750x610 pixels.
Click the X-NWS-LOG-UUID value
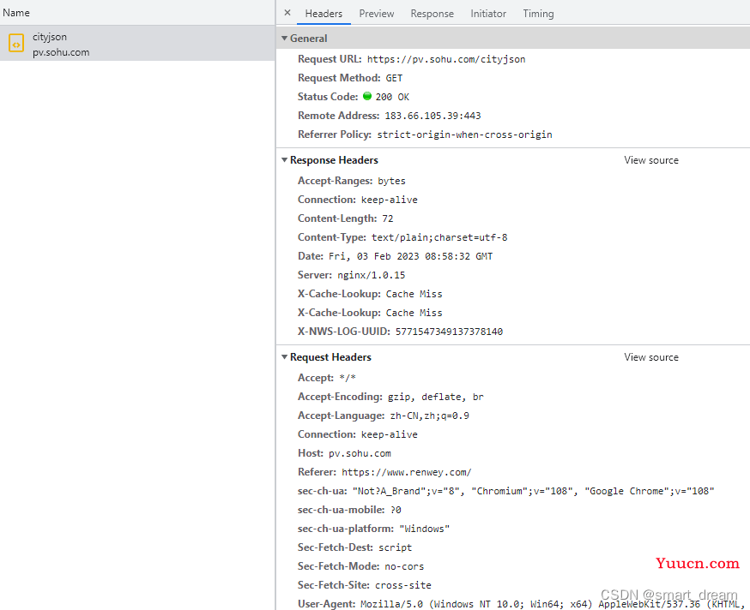click(x=449, y=332)
